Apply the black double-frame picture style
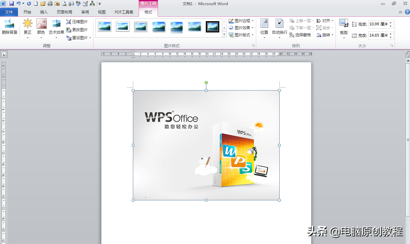This screenshot has width=410, height=244. pos(213,27)
